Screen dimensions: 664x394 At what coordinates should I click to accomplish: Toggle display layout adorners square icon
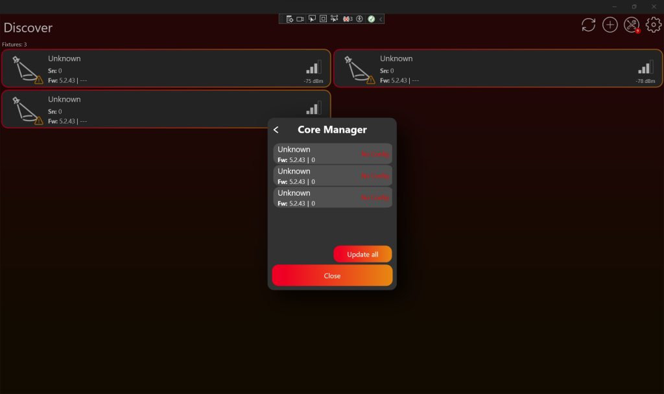[x=323, y=19]
